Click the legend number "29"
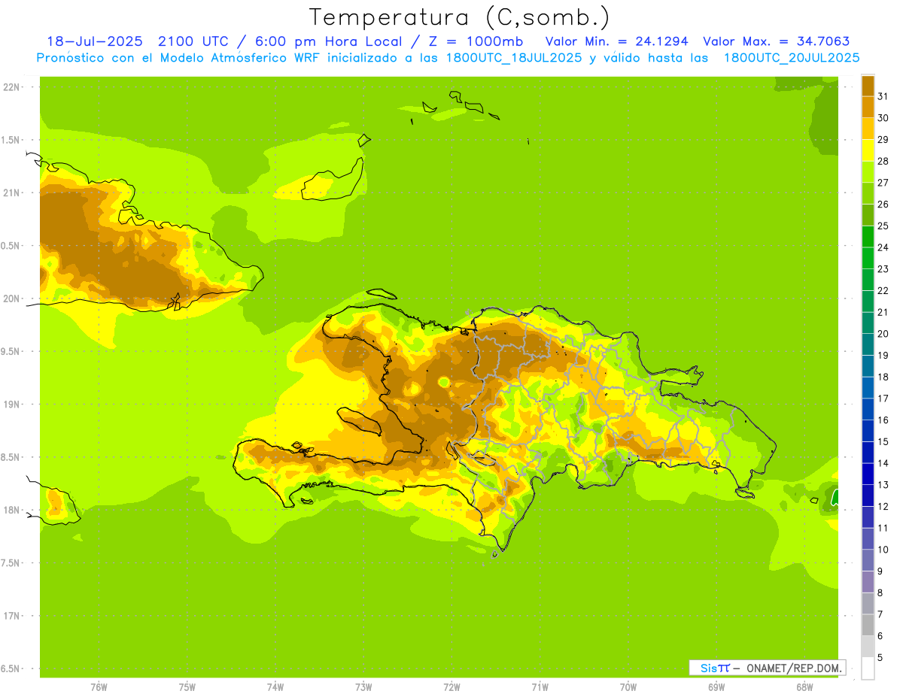Image resolution: width=903 pixels, height=697 pixels. pos(883,140)
